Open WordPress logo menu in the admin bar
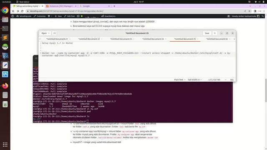The width and height of the screenshot is (267, 150). coord(13,16)
